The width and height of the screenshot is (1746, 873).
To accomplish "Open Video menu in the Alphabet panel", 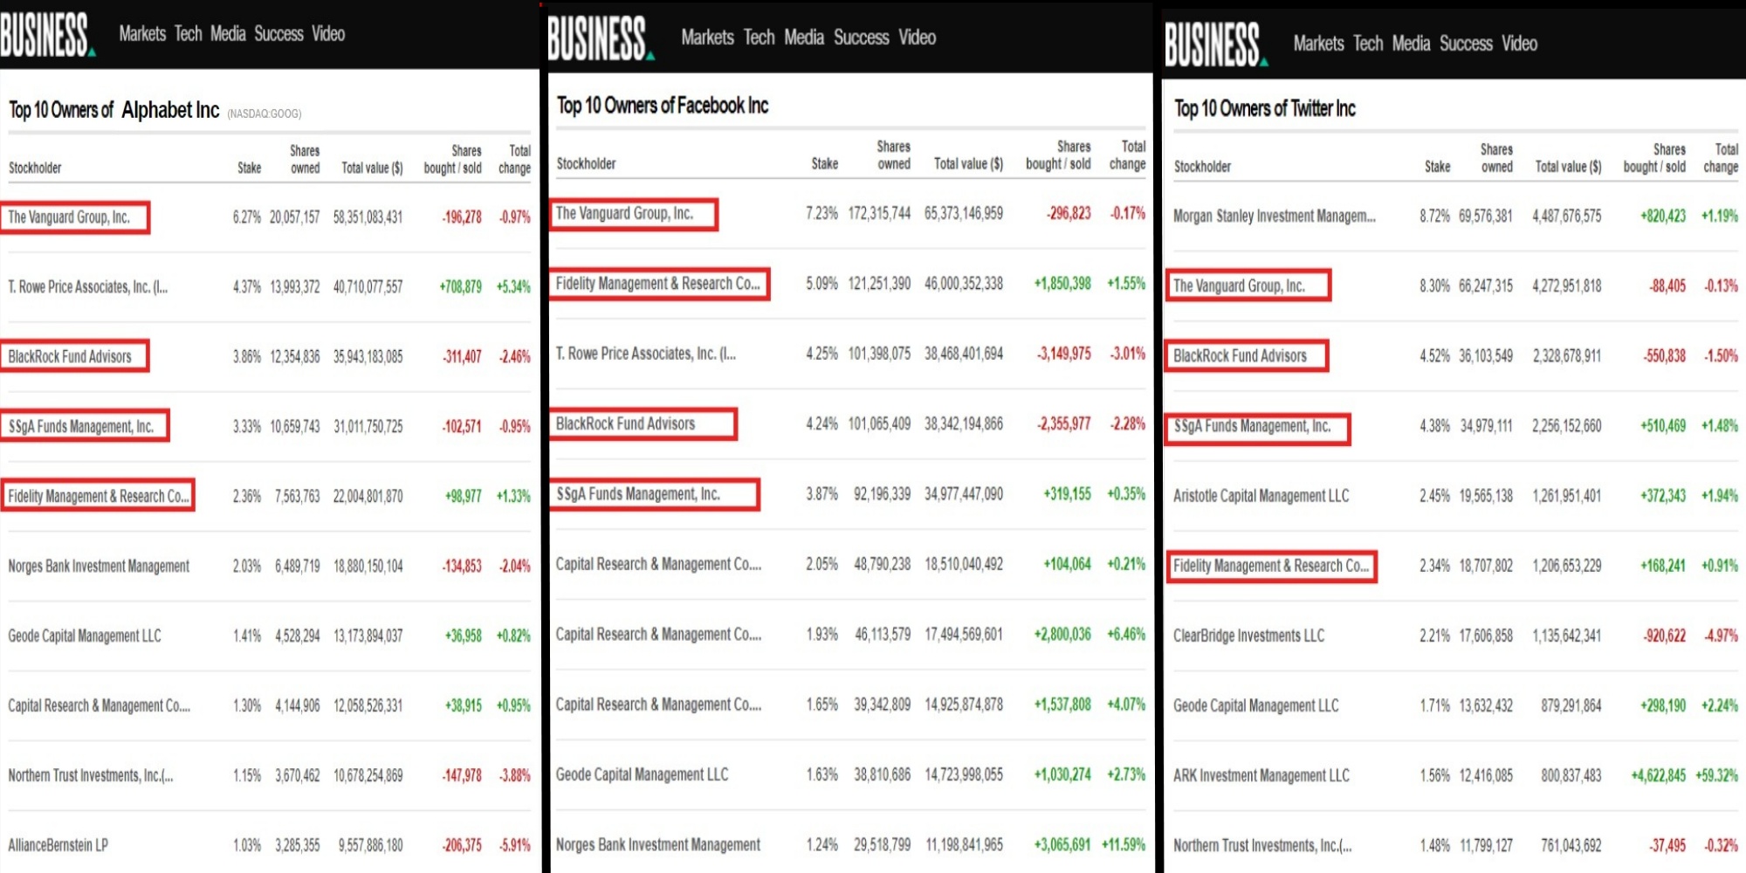I will click(x=328, y=34).
